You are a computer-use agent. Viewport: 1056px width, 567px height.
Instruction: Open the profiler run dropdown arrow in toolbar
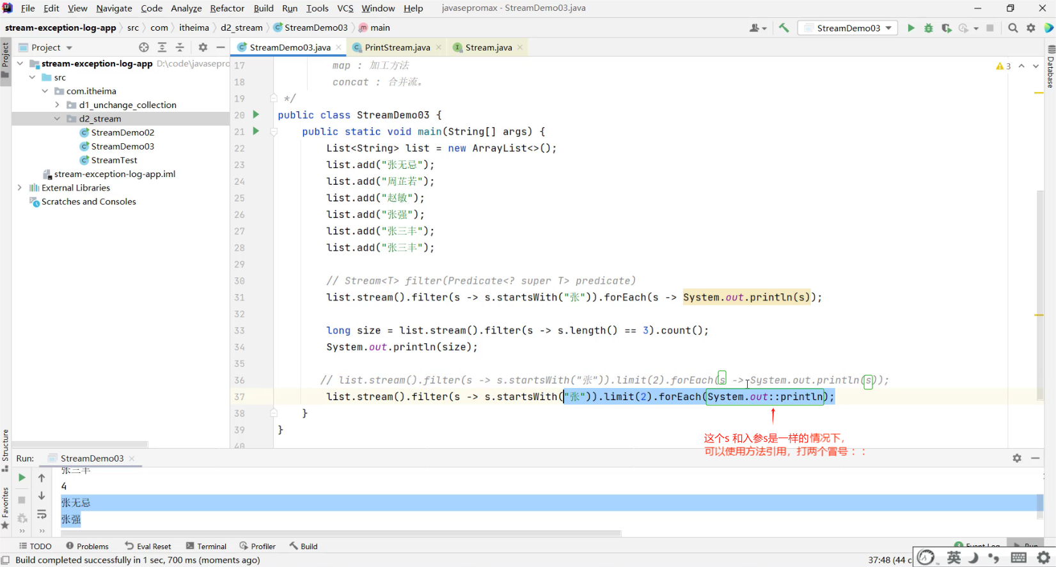tap(976, 28)
